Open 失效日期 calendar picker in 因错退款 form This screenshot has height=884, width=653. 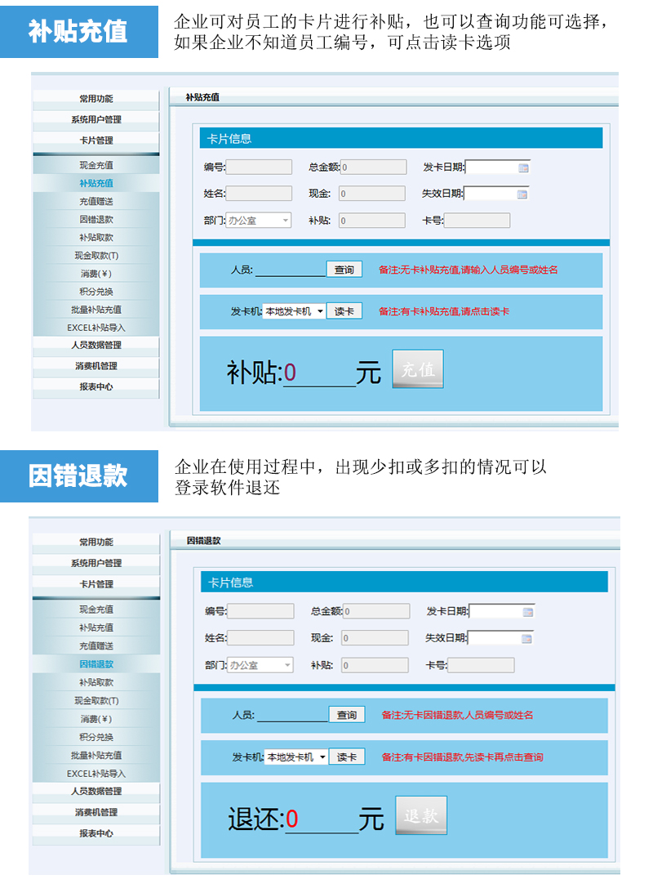click(x=526, y=639)
